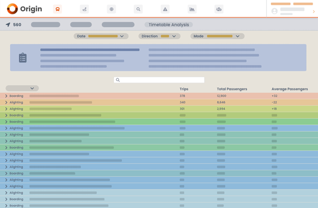
Task: Open the warning triangle alerts icon
Action: pos(165,9)
